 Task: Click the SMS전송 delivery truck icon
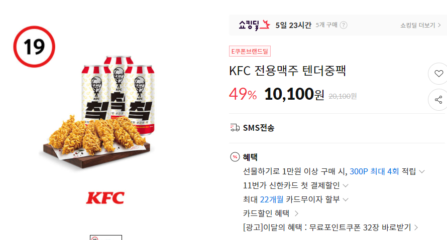point(235,128)
